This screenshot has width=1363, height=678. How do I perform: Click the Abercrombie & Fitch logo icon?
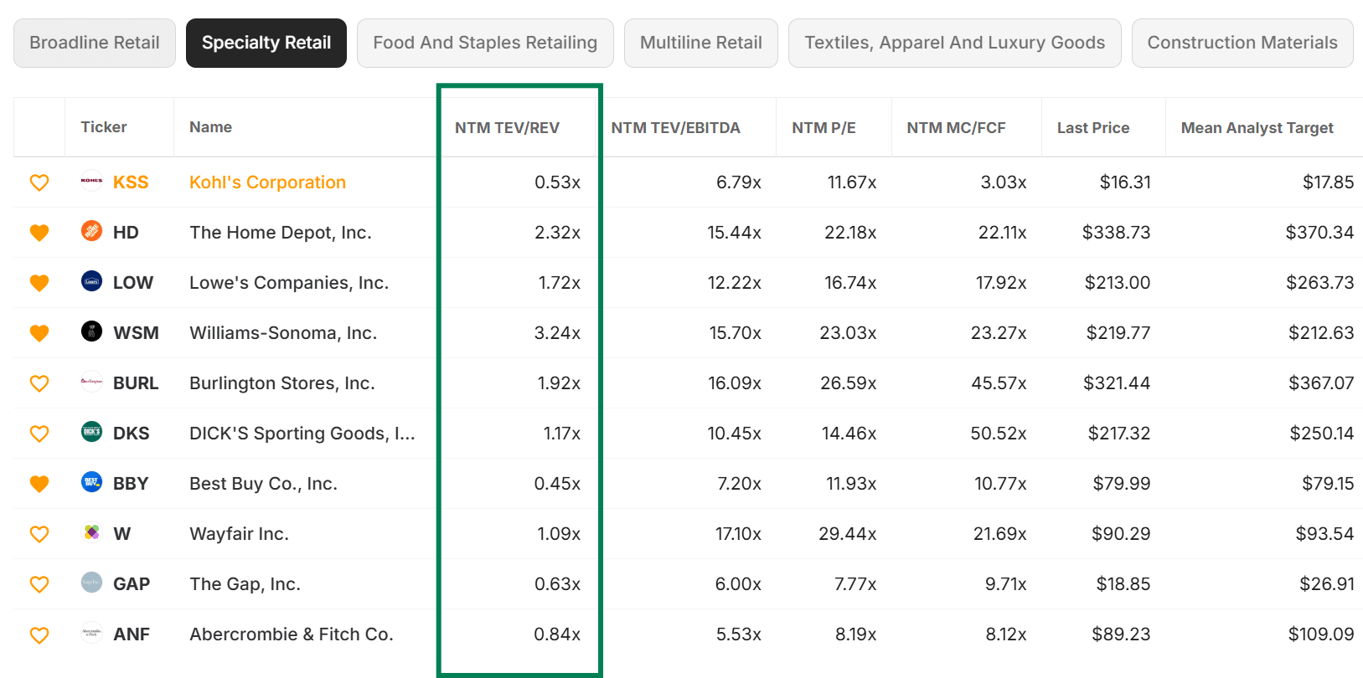(91, 633)
